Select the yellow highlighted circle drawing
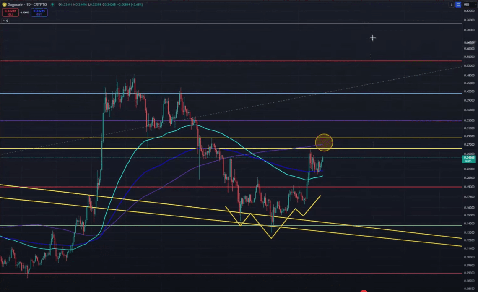This screenshot has width=478, height=292. [324, 143]
